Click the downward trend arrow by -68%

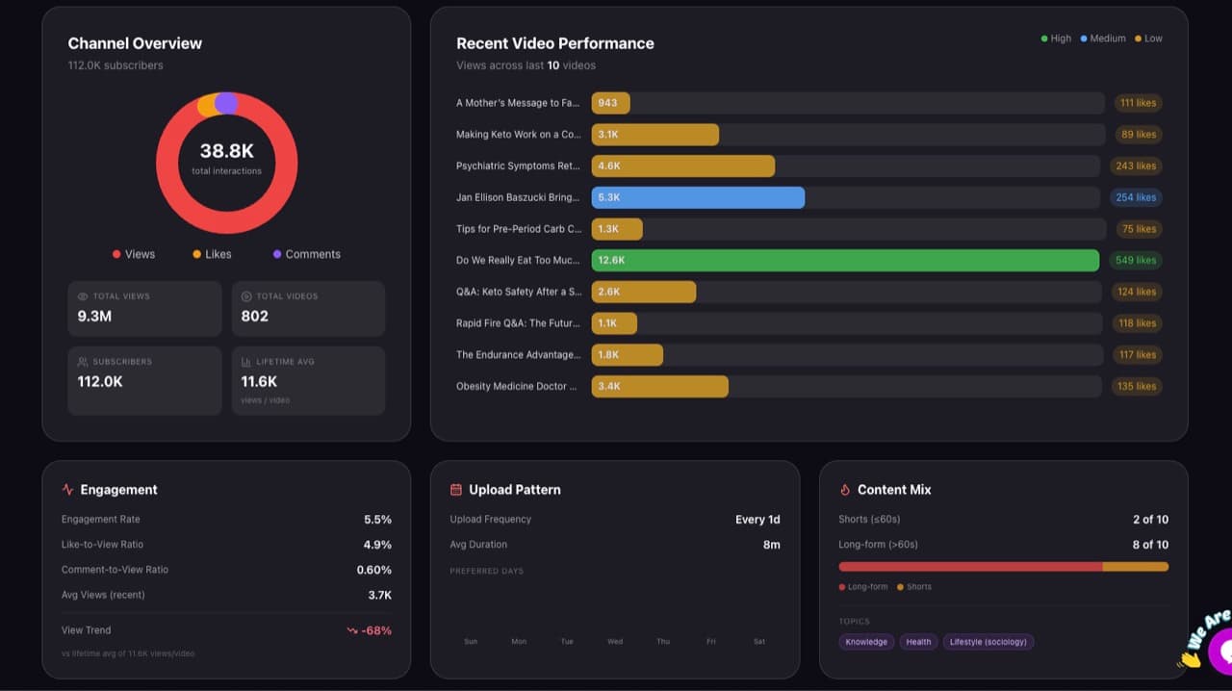[352, 631]
